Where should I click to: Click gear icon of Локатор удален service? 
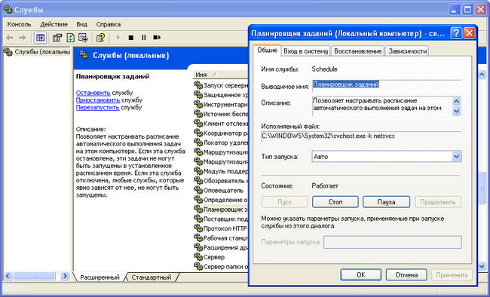tap(198, 142)
